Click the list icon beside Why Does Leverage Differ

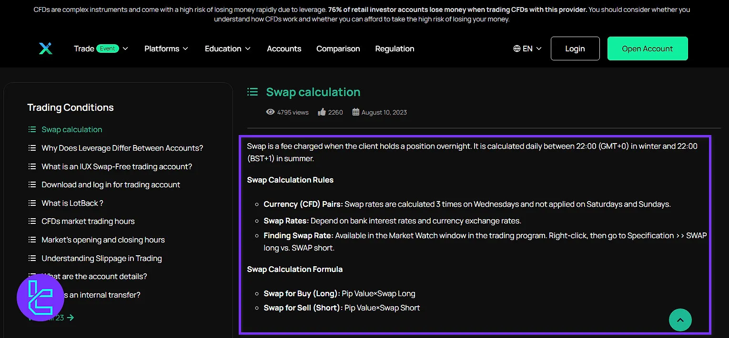[x=32, y=148]
